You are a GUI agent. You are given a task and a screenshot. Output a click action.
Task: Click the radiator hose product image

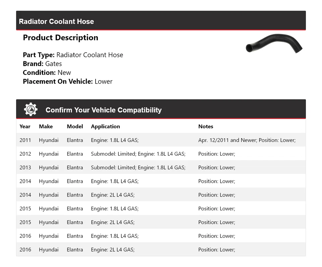274,44
